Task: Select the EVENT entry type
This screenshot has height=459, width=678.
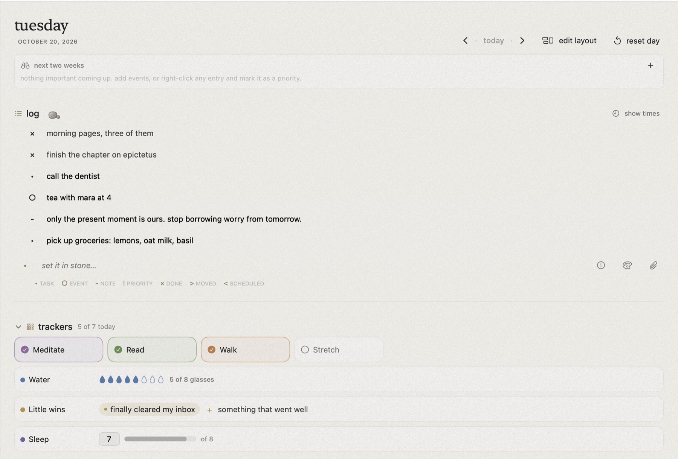Action: pyautogui.click(x=75, y=284)
